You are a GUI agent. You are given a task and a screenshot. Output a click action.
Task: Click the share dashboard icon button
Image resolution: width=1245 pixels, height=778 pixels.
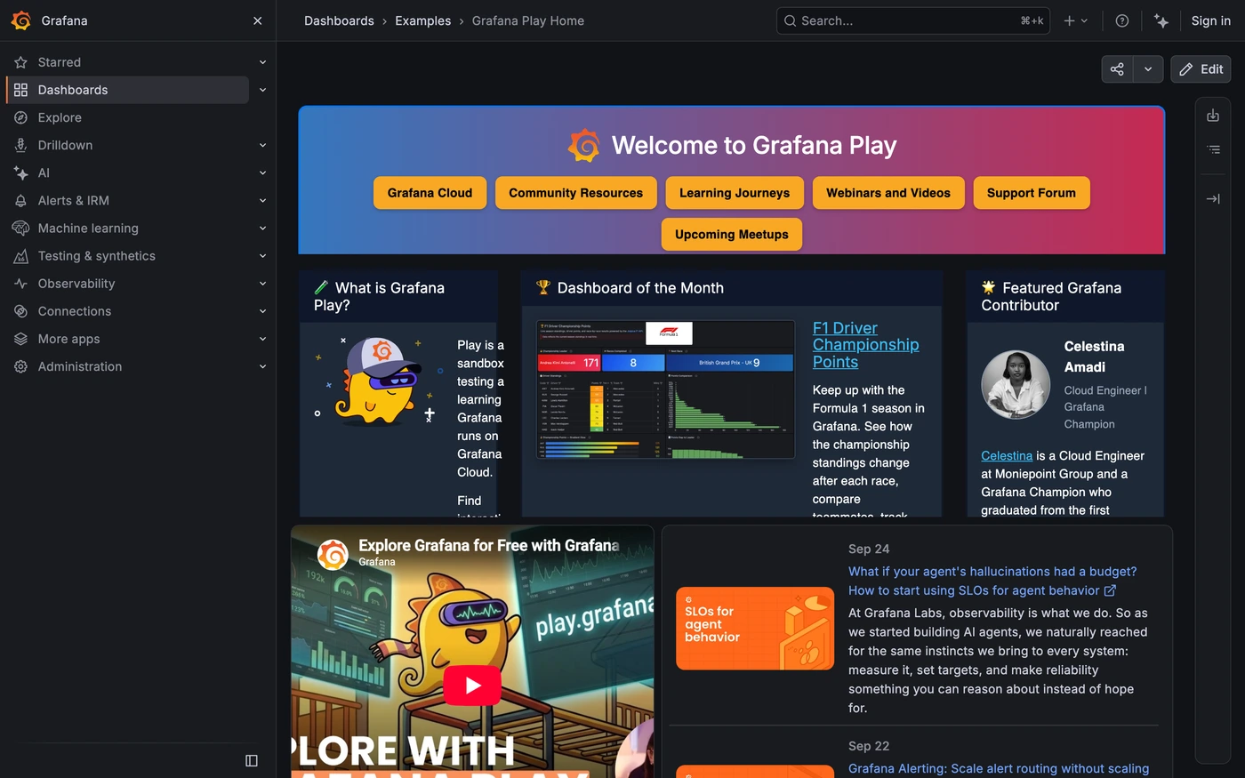[x=1117, y=69]
